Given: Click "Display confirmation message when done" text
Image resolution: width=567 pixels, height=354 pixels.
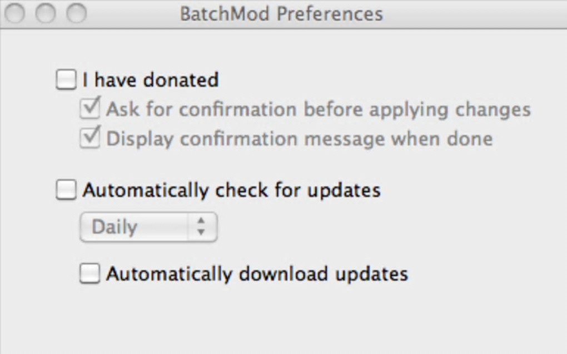Looking at the screenshot, I should pyautogui.click(x=299, y=138).
